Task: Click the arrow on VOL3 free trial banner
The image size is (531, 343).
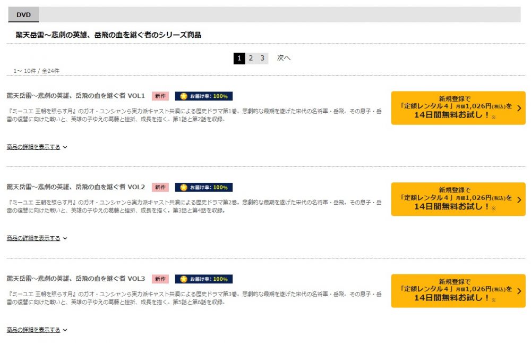Action: pos(519,291)
